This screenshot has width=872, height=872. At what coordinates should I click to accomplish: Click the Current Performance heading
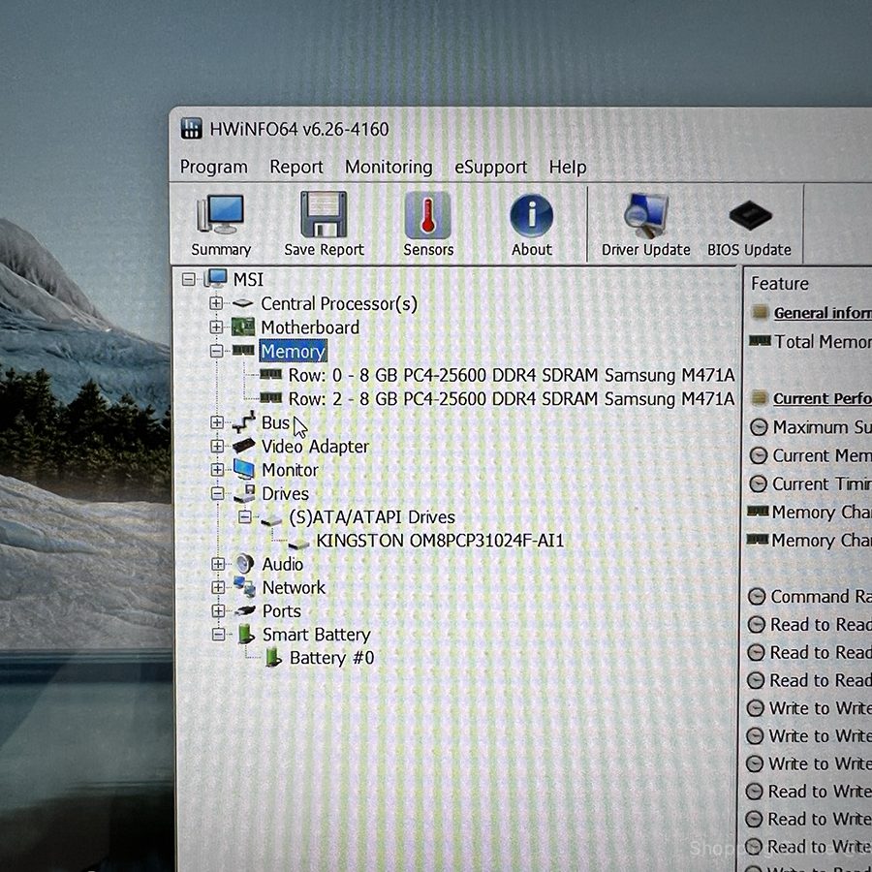click(x=822, y=398)
